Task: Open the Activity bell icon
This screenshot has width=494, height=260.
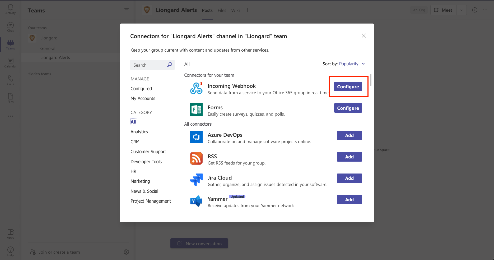Action: coord(11,9)
